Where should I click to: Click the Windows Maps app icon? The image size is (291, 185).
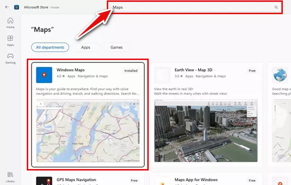pos(44,75)
